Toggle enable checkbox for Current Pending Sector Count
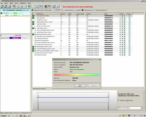The width and height of the screenshot is (146, 117). click(130, 49)
